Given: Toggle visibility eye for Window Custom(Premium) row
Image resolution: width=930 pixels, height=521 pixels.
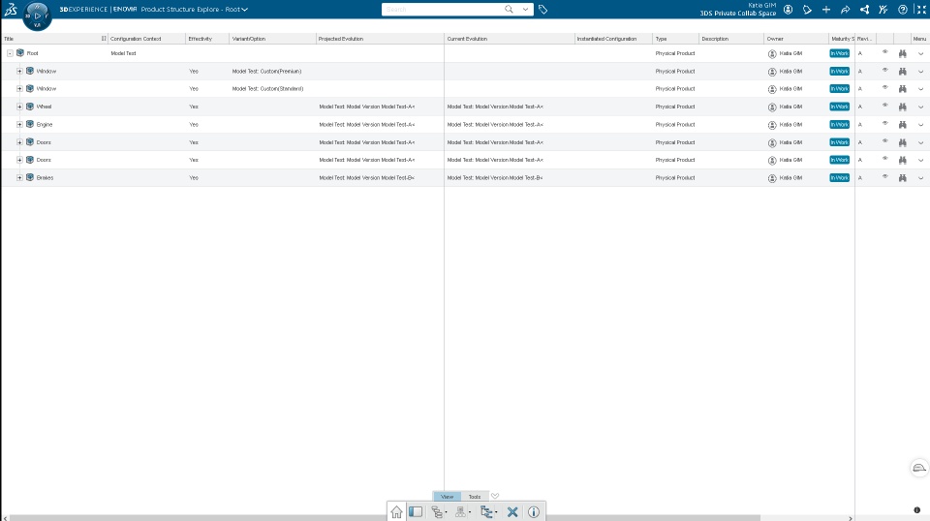Looking at the screenshot, I should pyautogui.click(x=884, y=70).
